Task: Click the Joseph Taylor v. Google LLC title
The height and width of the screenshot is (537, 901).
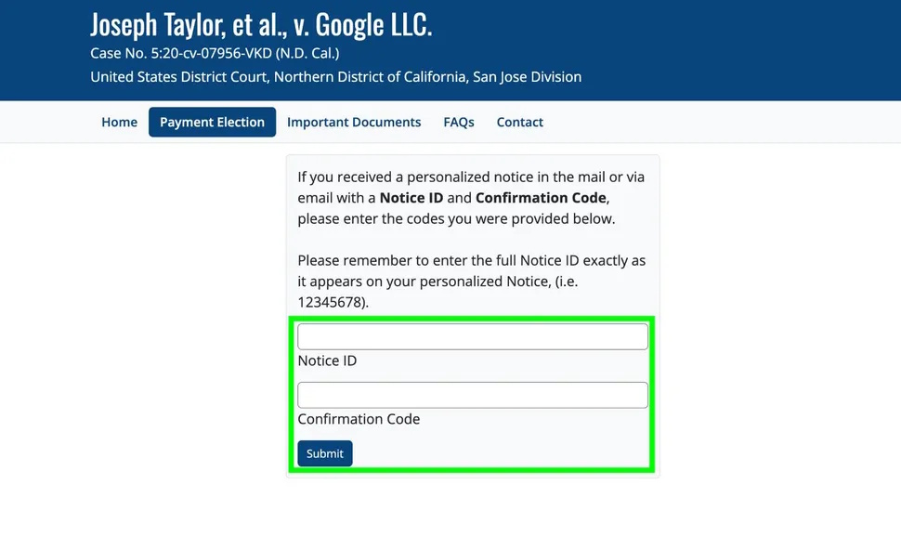Action: click(x=261, y=25)
